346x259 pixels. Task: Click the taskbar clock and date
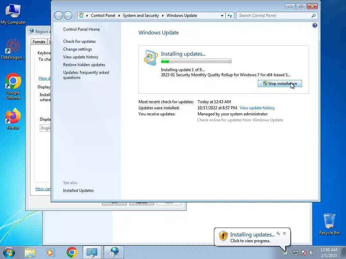point(329,252)
